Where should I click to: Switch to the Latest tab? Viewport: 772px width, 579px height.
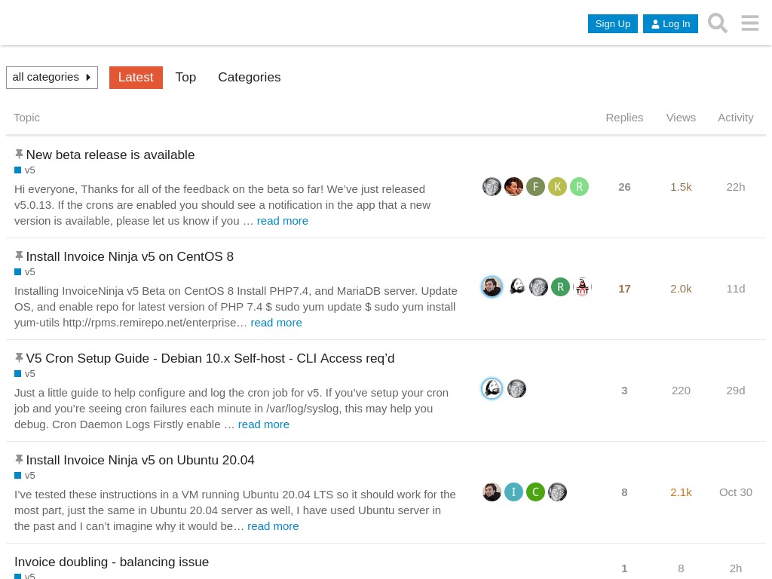tap(136, 78)
